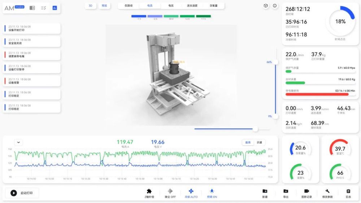Click the +2.5 green legend swatch
Viewport: 361px width, 203px height.
(187, 16)
